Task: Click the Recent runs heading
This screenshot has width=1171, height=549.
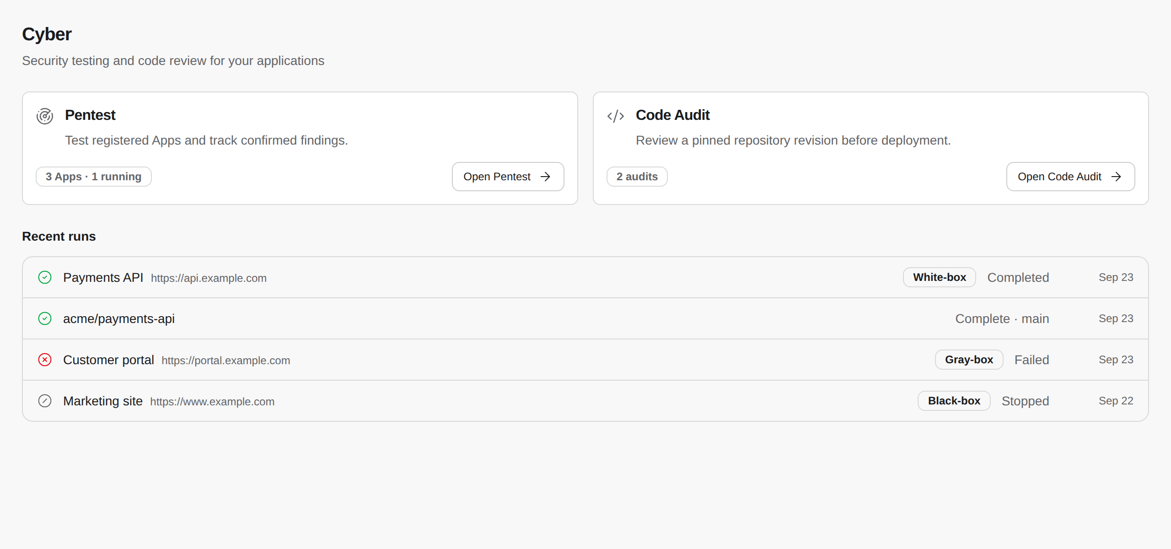Action: [59, 237]
